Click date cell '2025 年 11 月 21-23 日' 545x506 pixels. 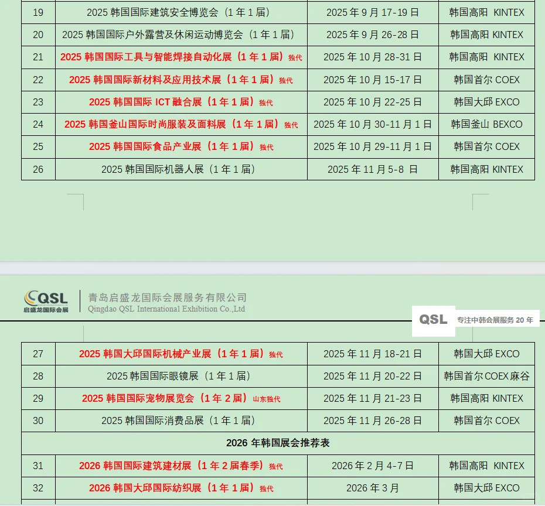pyautogui.click(x=373, y=398)
